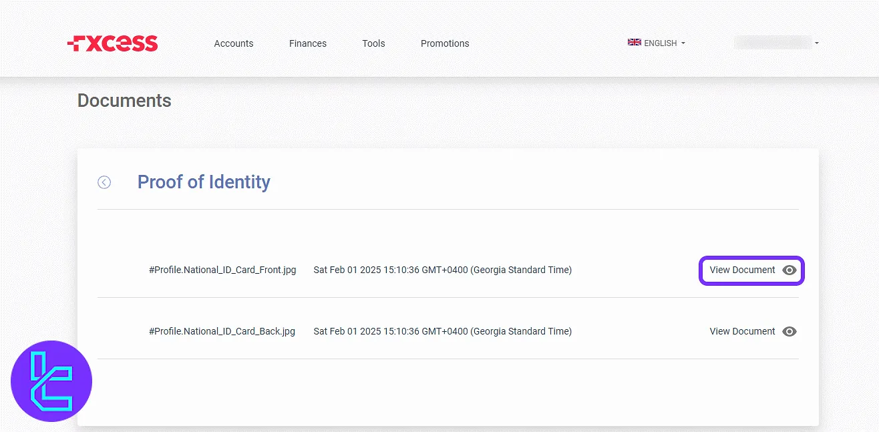This screenshot has height=432, width=879.
Task: Go back using the circled arrow icon
Action: [x=104, y=182]
